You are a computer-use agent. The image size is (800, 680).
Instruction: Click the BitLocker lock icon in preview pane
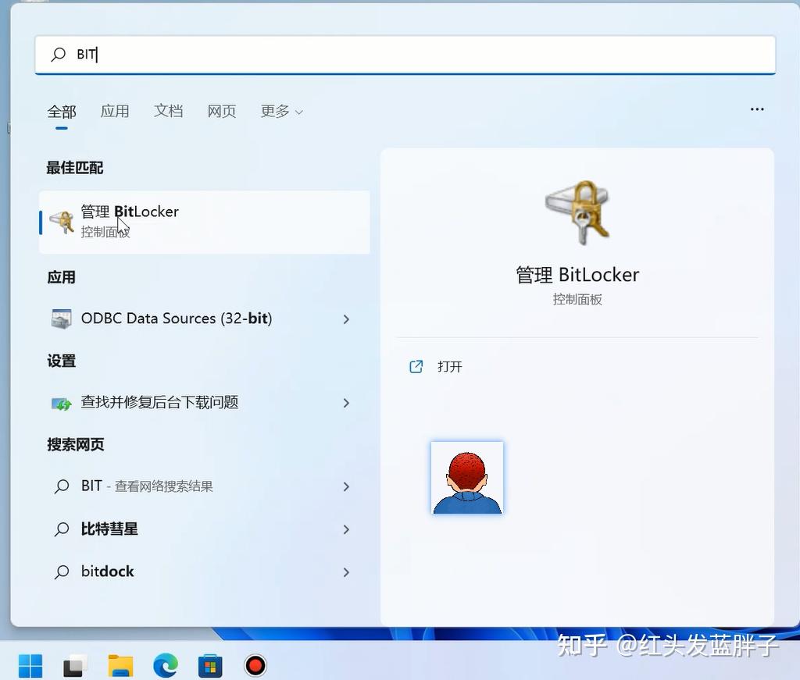577,212
